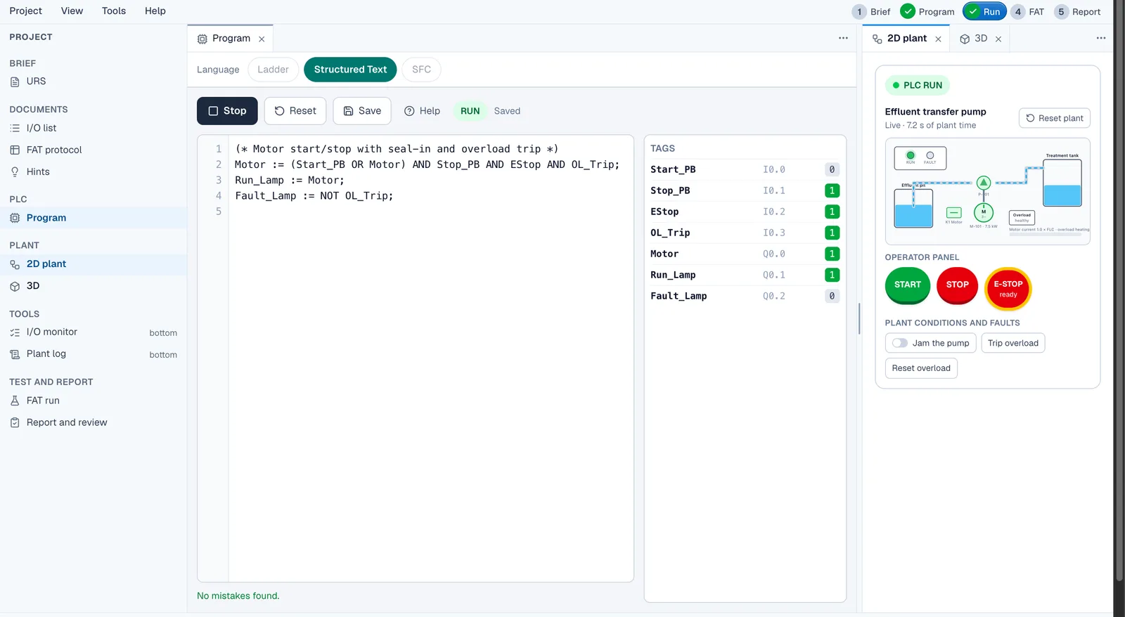Open the FAT protocol document
The image size is (1125, 617).
54,150
